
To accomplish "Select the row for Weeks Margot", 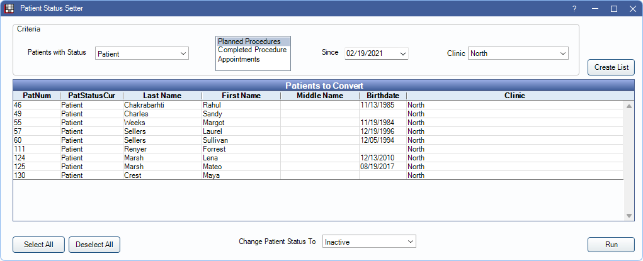I will click(x=189, y=123).
